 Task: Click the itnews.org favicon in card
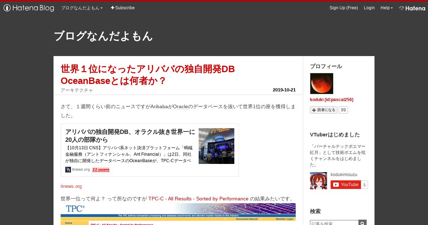coord(68,170)
